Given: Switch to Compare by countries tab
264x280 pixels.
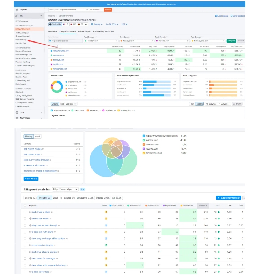Looking at the screenshot, I should tap(103, 31).
